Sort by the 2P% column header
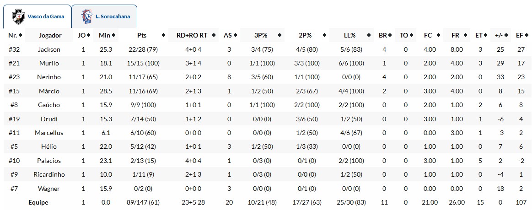This screenshot has height=211, width=532. click(x=305, y=35)
